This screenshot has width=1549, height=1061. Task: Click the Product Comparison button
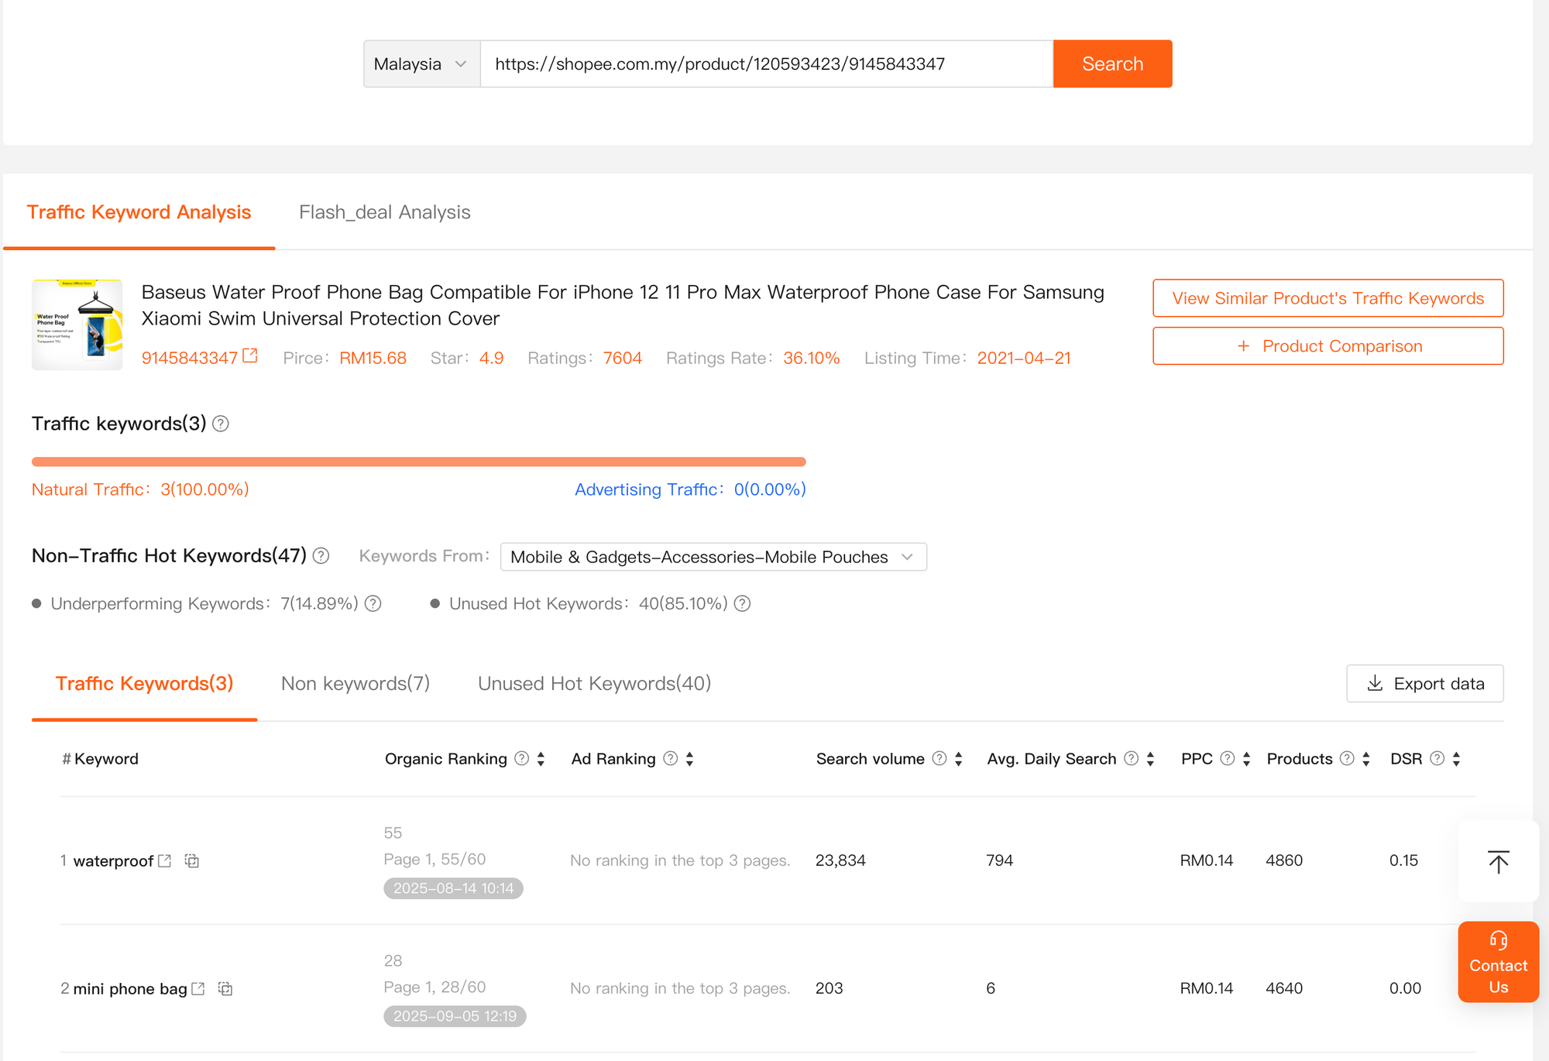coord(1328,346)
